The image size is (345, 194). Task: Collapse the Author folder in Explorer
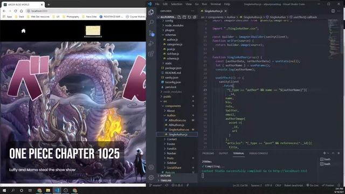coord(171,115)
